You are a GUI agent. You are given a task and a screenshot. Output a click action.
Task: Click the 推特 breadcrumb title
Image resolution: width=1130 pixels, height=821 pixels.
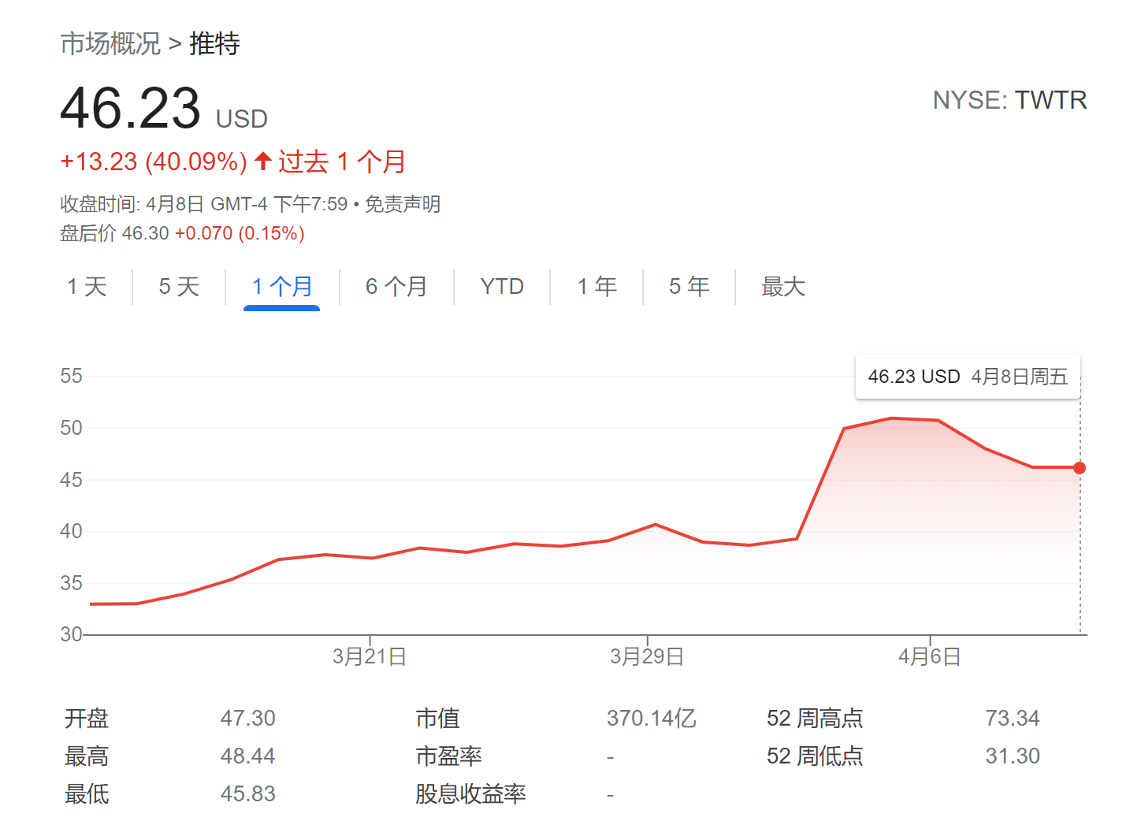[x=214, y=43]
